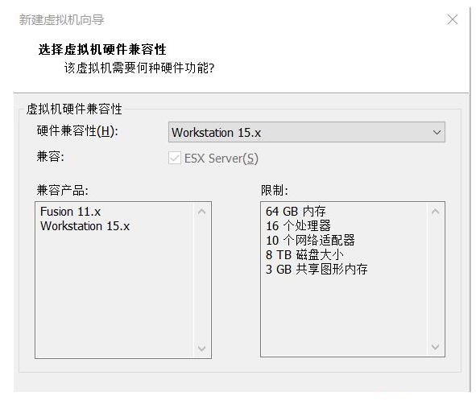
Task: Open the 硬件兼容性 Workstation 15.x dropdown
Action: (x=307, y=132)
